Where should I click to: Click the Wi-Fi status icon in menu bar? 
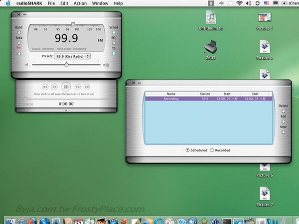point(239,3)
